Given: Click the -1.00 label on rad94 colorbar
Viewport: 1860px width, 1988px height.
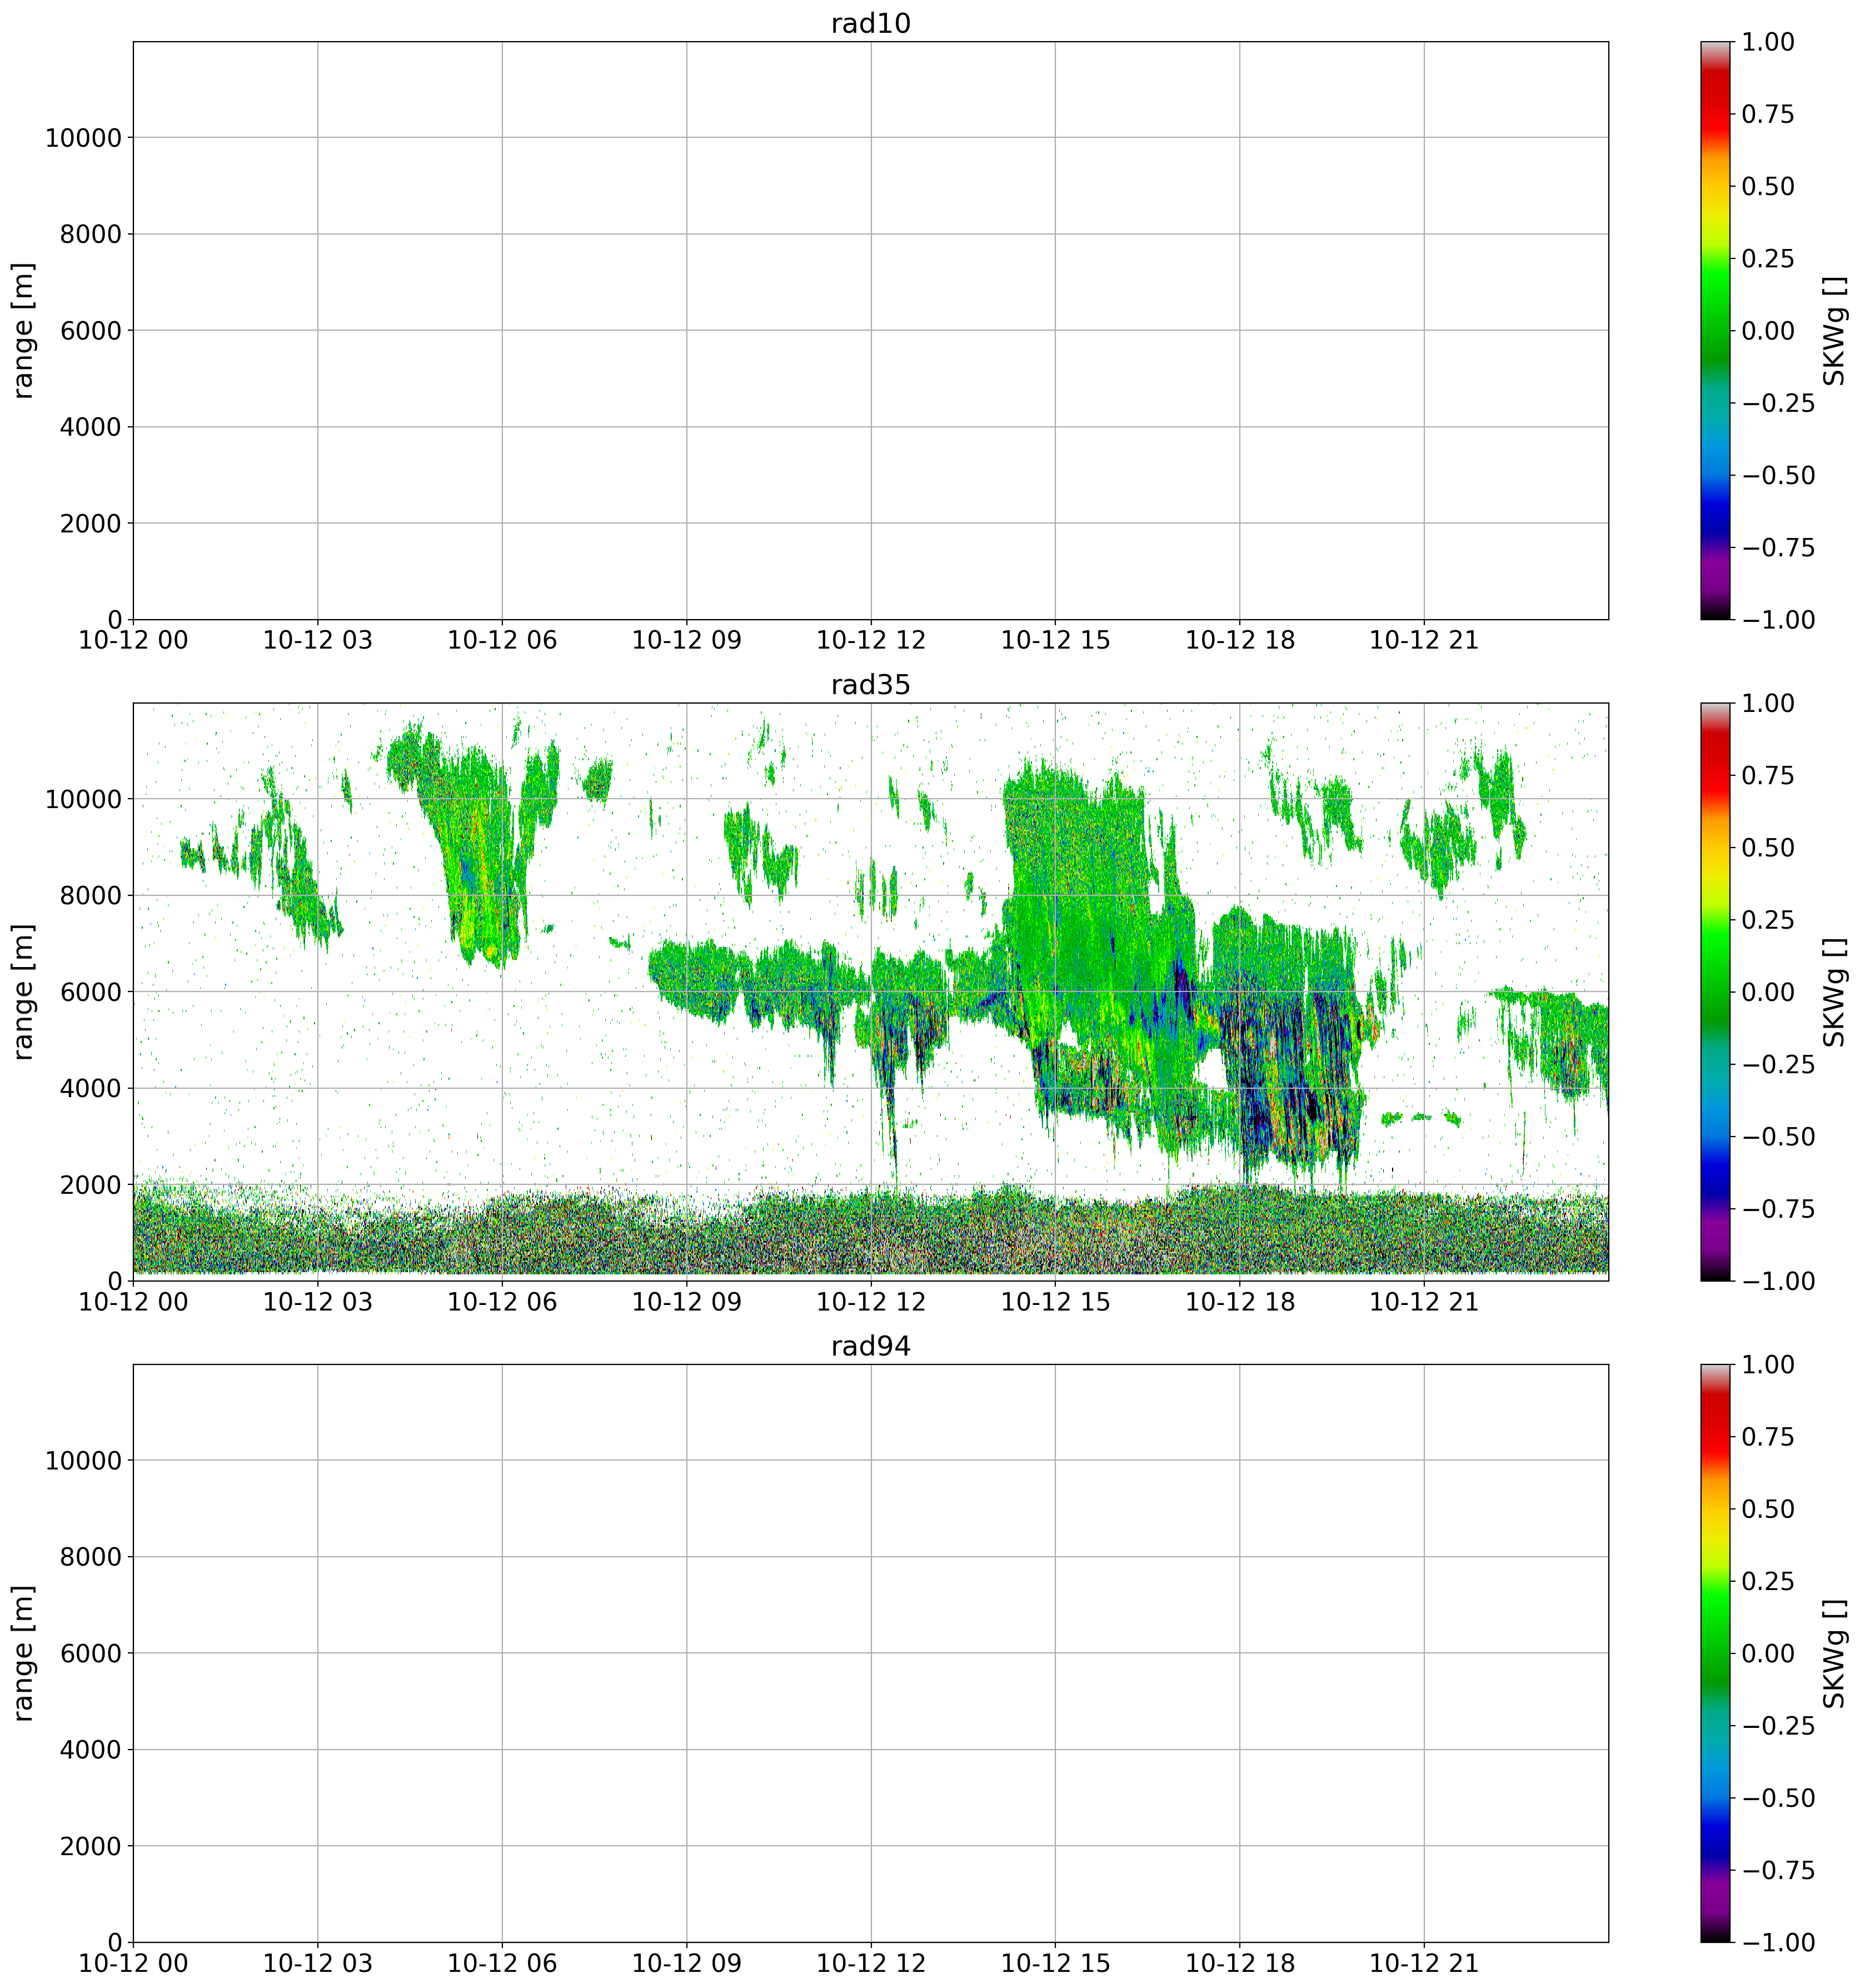Looking at the screenshot, I should point(1778,1941).
